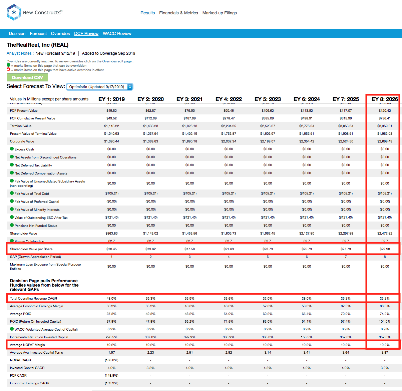Open Overrides in the blue navigation bar
402x391 pixels.
(x=60, y=34)
